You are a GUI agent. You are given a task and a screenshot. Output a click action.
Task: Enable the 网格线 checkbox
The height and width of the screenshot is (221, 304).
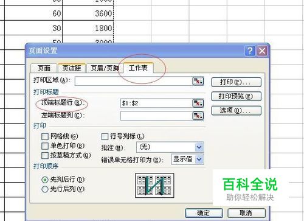point(45,136)
